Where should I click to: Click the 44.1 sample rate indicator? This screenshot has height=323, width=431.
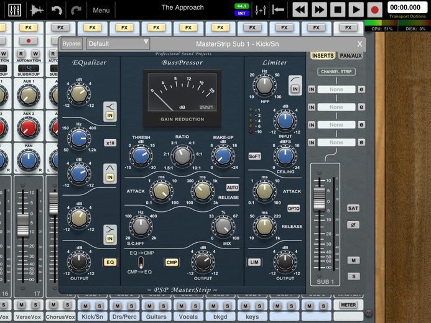[x=241, y=6]
